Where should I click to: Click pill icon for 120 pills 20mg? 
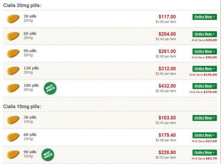[x=13, y=70]
